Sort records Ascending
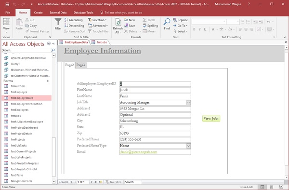This screenshot has height=190, width=289. (x=73, y=20)
